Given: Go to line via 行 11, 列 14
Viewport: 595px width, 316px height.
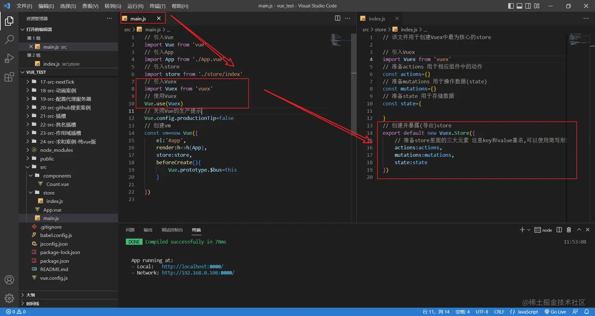Looking at the screenshot, I should click(436, 312).
